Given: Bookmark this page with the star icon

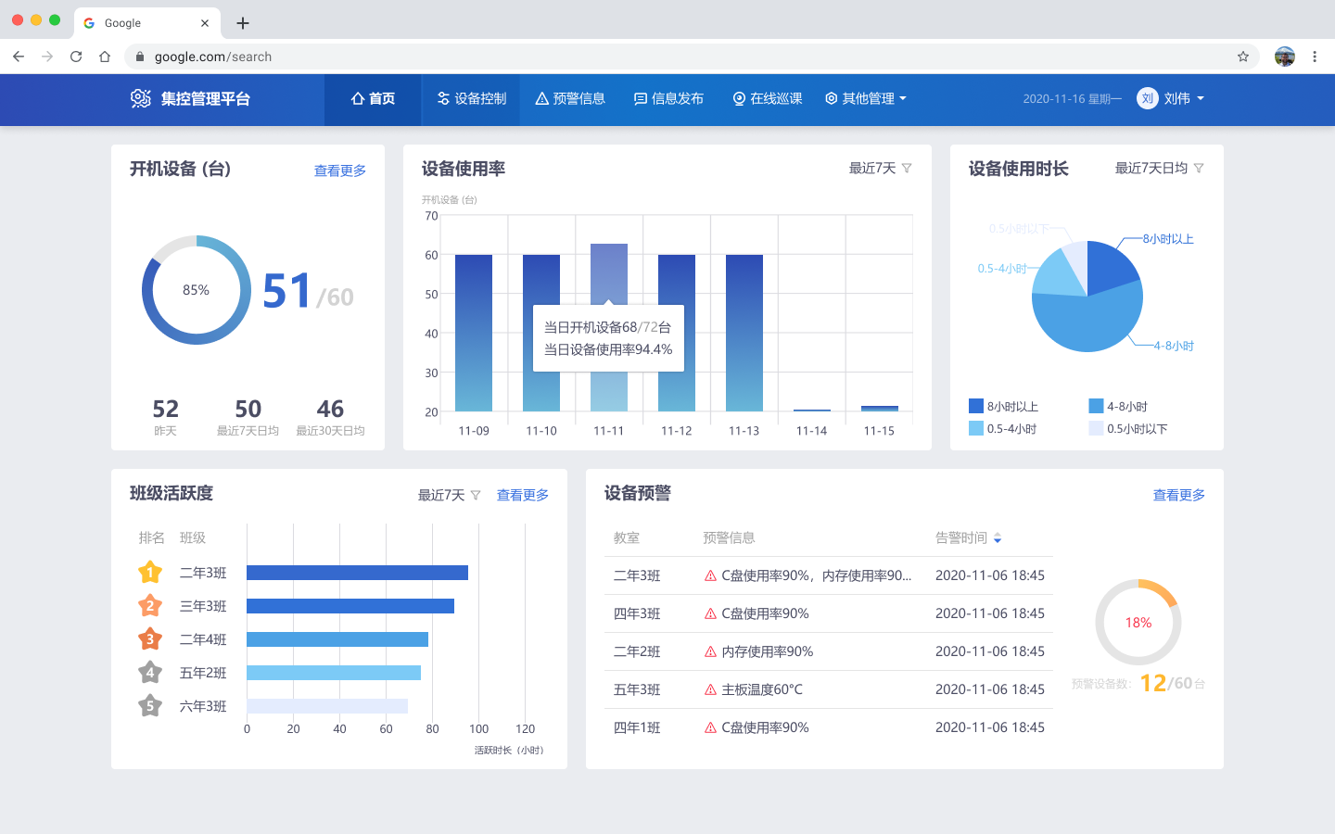Looking at the screenshot, I should [1243, 57].
